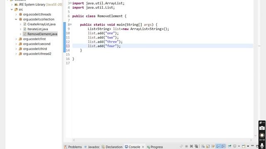This screenshot has width=266, height=149.
Task: Fold the imports at line 3
Action: [71, 3]
